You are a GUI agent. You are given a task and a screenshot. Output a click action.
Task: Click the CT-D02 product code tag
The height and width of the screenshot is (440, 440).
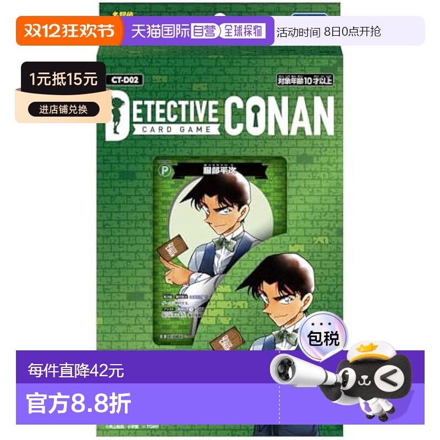tap(125, 80)
